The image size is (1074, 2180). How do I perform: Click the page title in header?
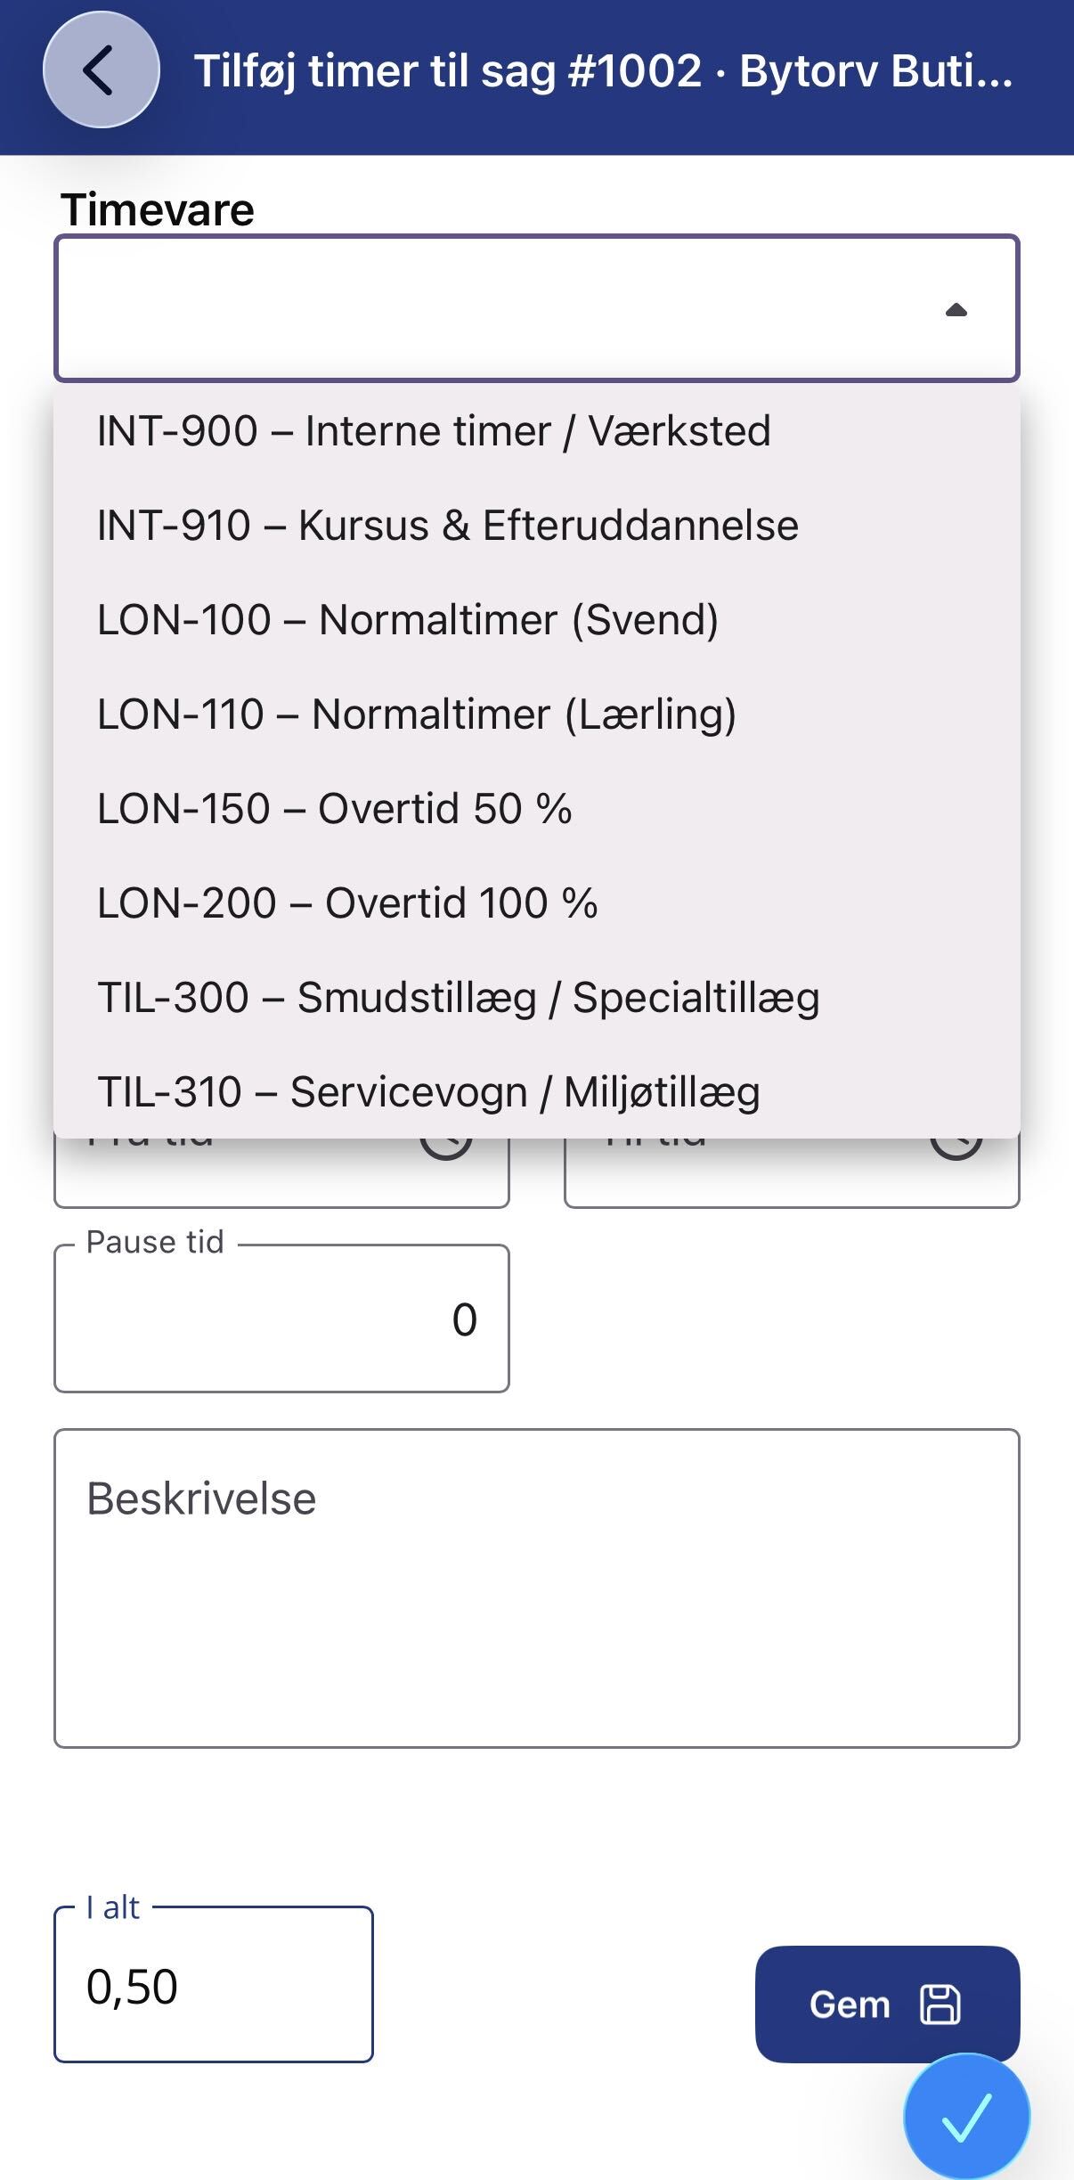pos(604,70)
